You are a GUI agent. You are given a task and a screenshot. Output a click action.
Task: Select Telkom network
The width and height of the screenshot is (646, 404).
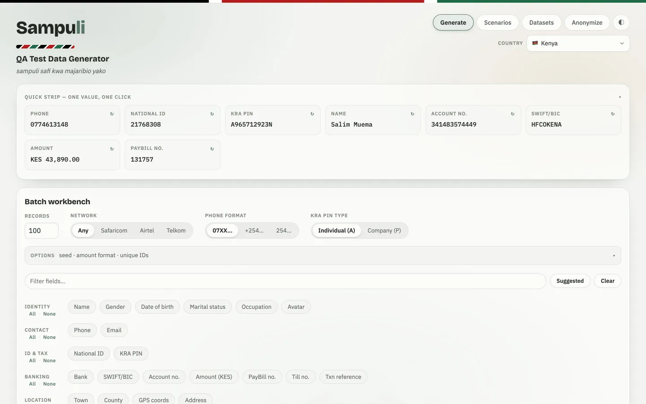tap(176, 231)
